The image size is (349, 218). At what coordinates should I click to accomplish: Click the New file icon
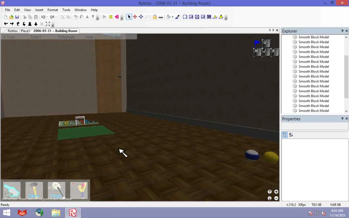point(5,17)
